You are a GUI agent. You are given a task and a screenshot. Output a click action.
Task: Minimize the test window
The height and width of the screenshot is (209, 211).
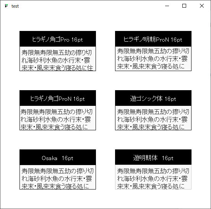pyautogui.click(x=167, y=6)
